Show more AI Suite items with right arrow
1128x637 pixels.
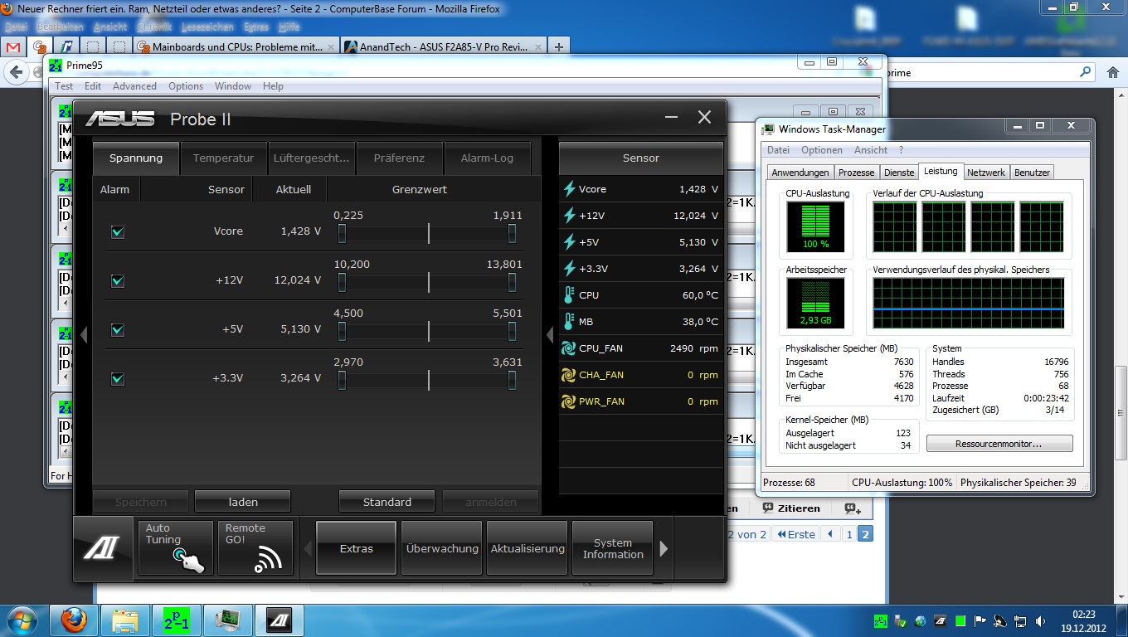pos(664,548)
